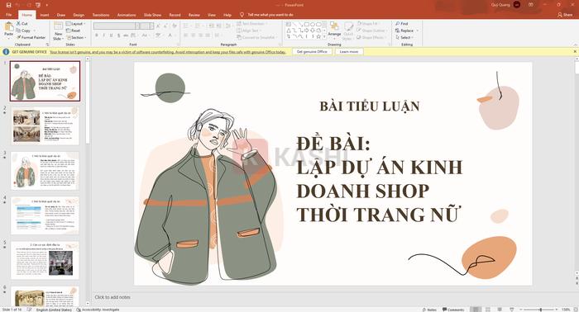Screen dimensions: 579x312
Task: Toggle bulleted list
Action: (186, 26)
